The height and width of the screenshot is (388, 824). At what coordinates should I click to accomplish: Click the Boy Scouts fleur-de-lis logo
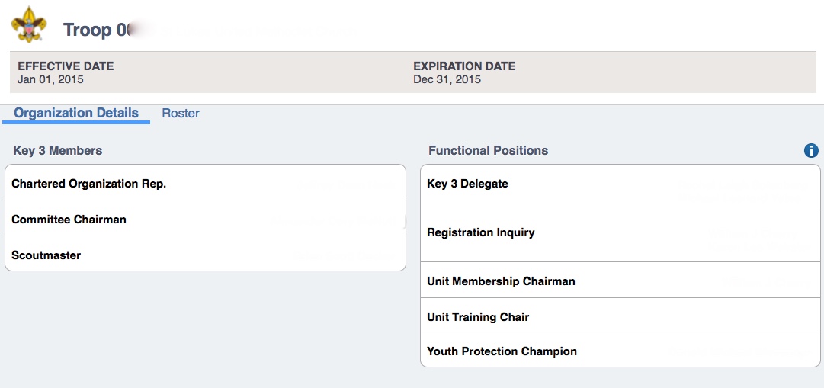pos(29,24)
